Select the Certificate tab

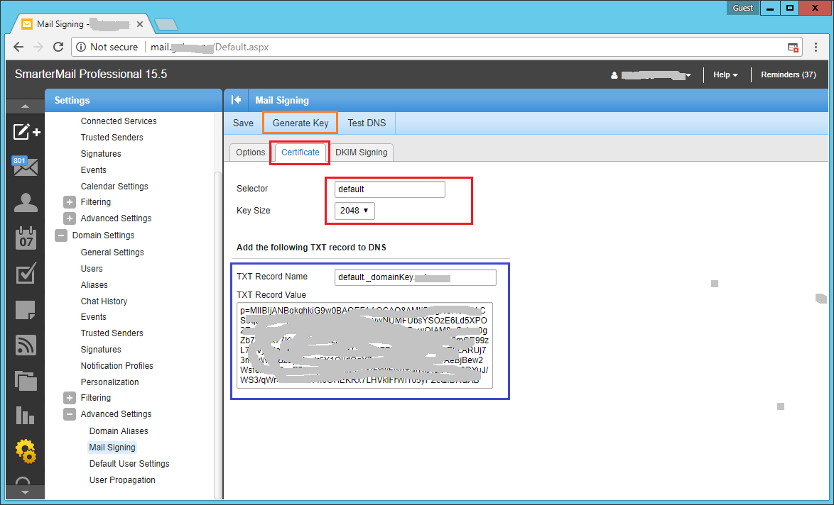point(300,152)
